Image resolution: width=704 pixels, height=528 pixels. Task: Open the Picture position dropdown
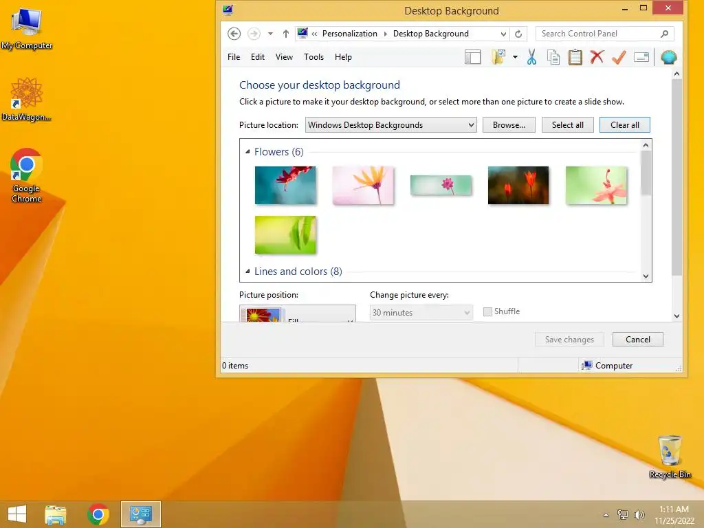coord(297,313)
